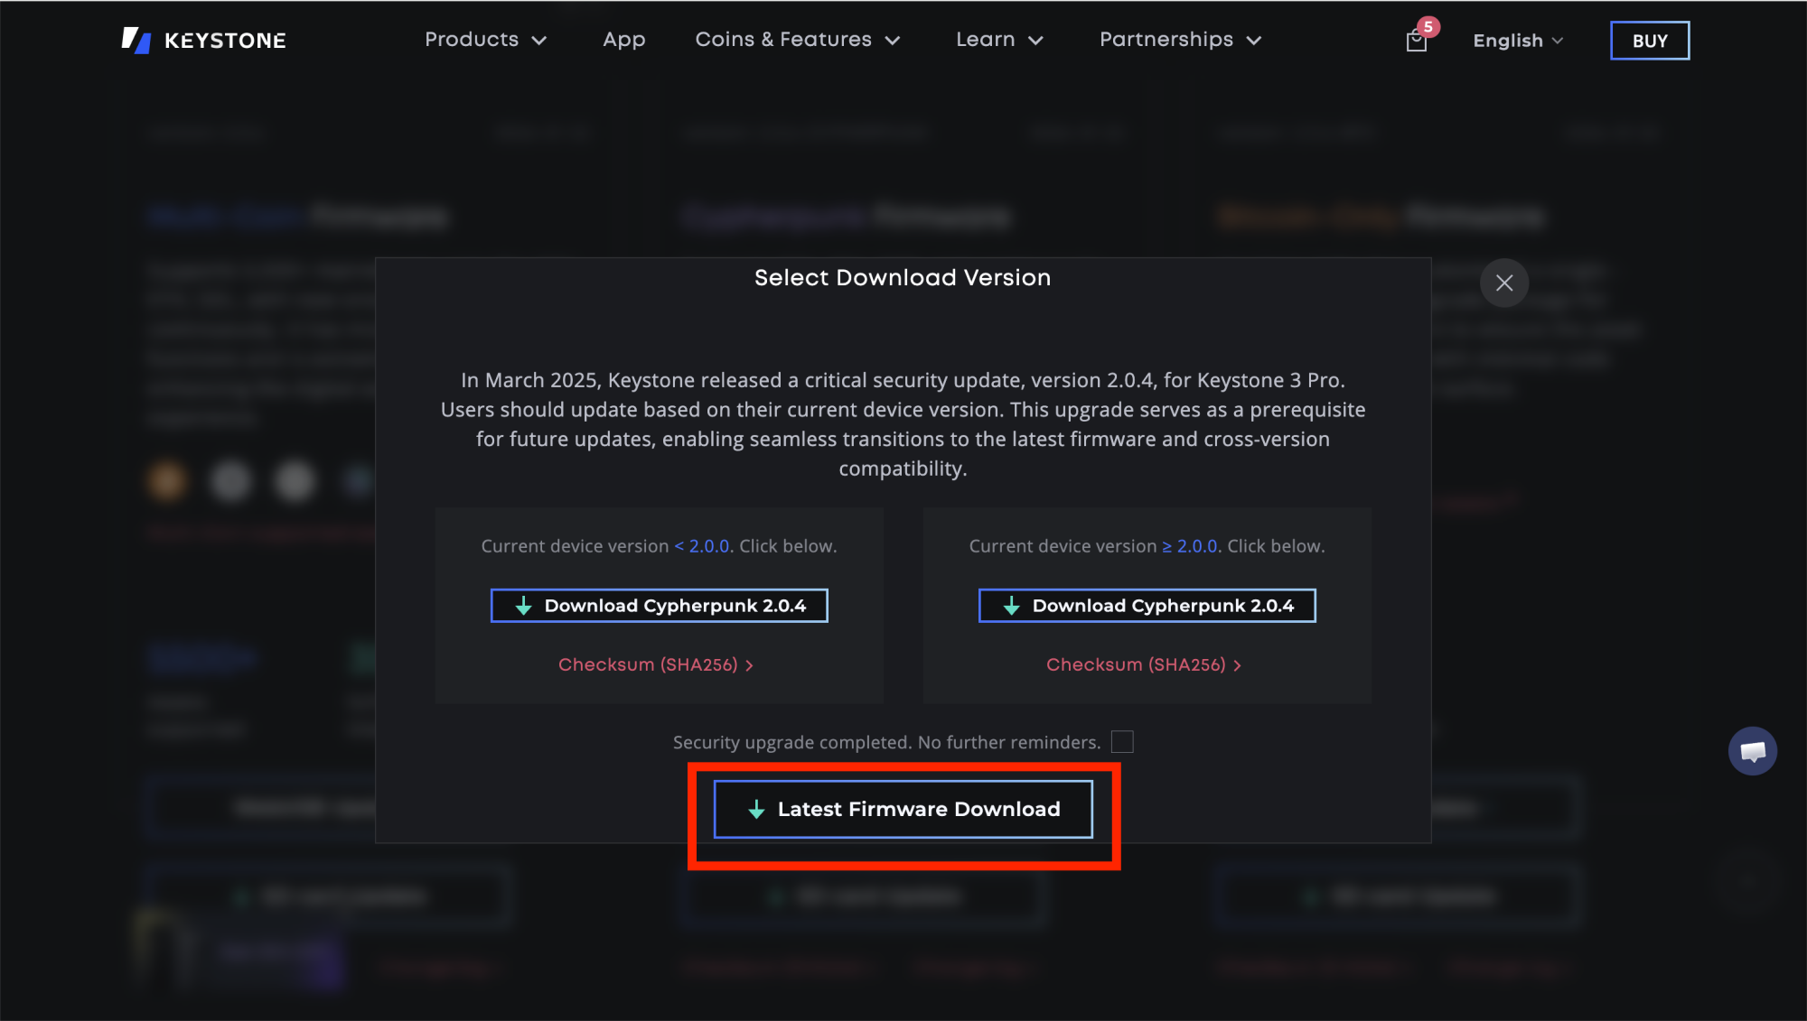The width and height of the screenshot is (1807, 1021).
Task: Click the download arrow icon in the right Cypherpunk button
Action: coord(1011,606)
